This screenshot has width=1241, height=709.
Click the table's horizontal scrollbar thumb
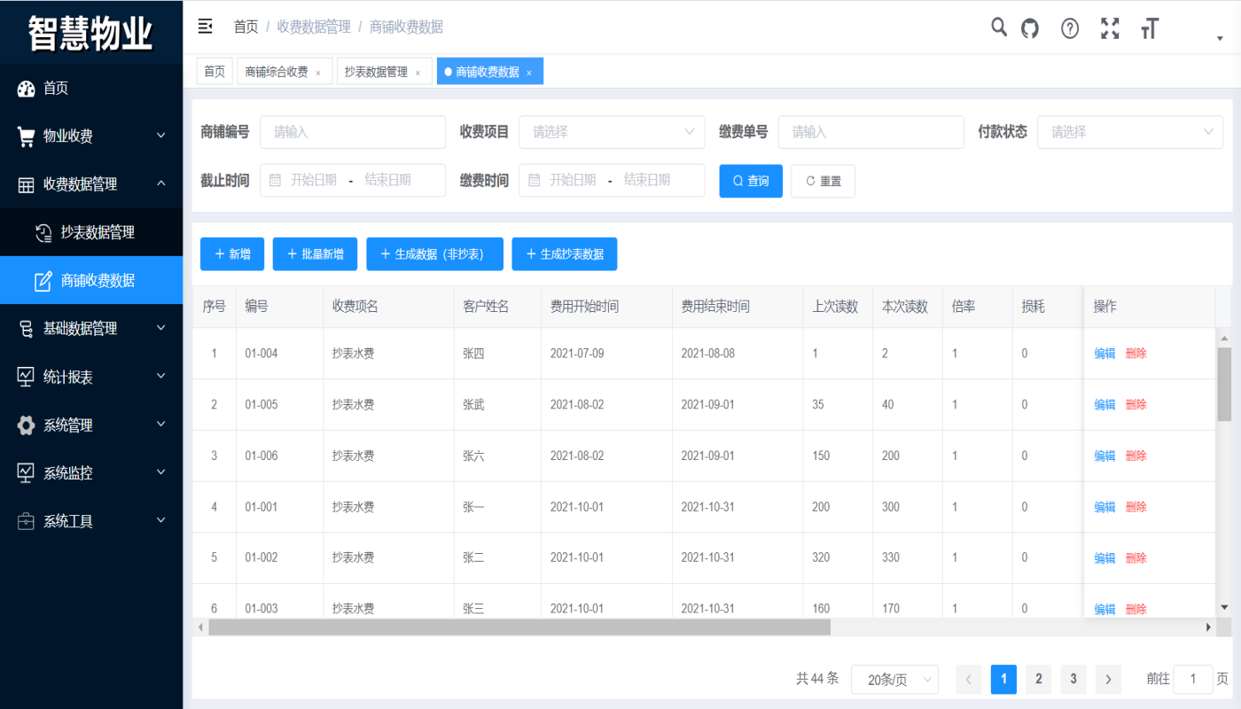pos(519,627)
